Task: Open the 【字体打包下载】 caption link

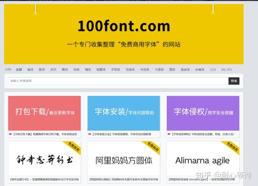Action: coord(45,134)
